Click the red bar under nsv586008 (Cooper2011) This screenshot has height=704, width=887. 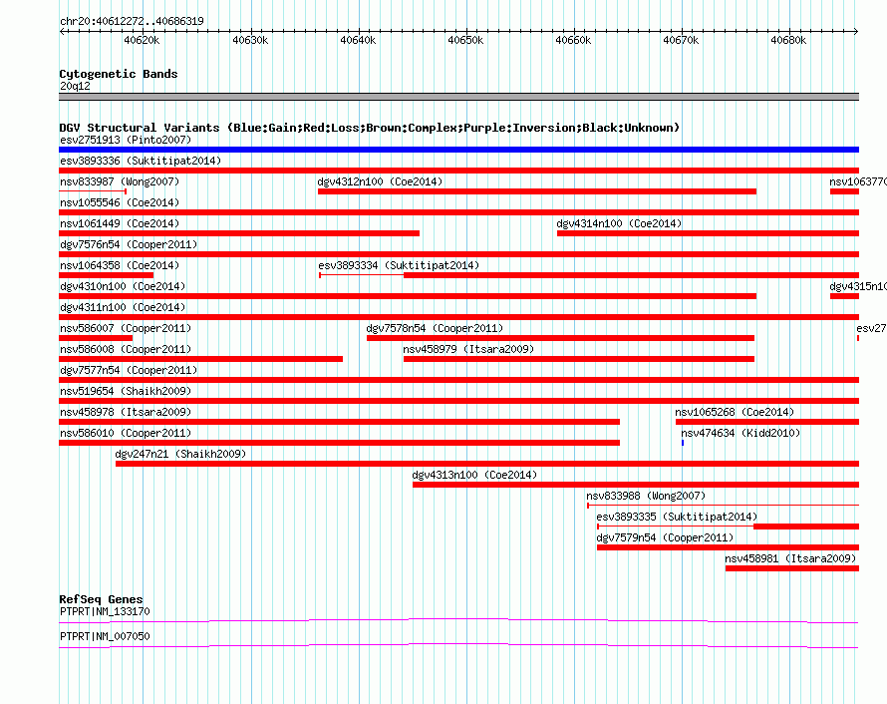click(x=200, y=359)
